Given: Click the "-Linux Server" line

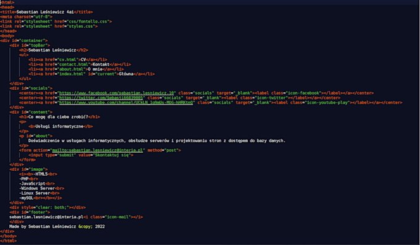Looking at the screenshot, I should coord(35,193).
